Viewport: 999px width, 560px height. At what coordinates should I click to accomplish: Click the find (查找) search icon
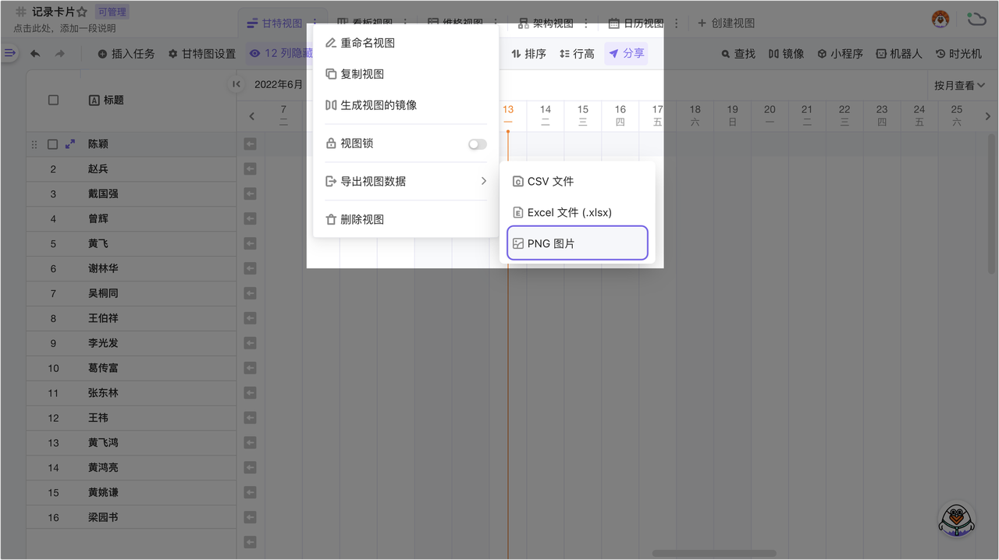(737, 54)
